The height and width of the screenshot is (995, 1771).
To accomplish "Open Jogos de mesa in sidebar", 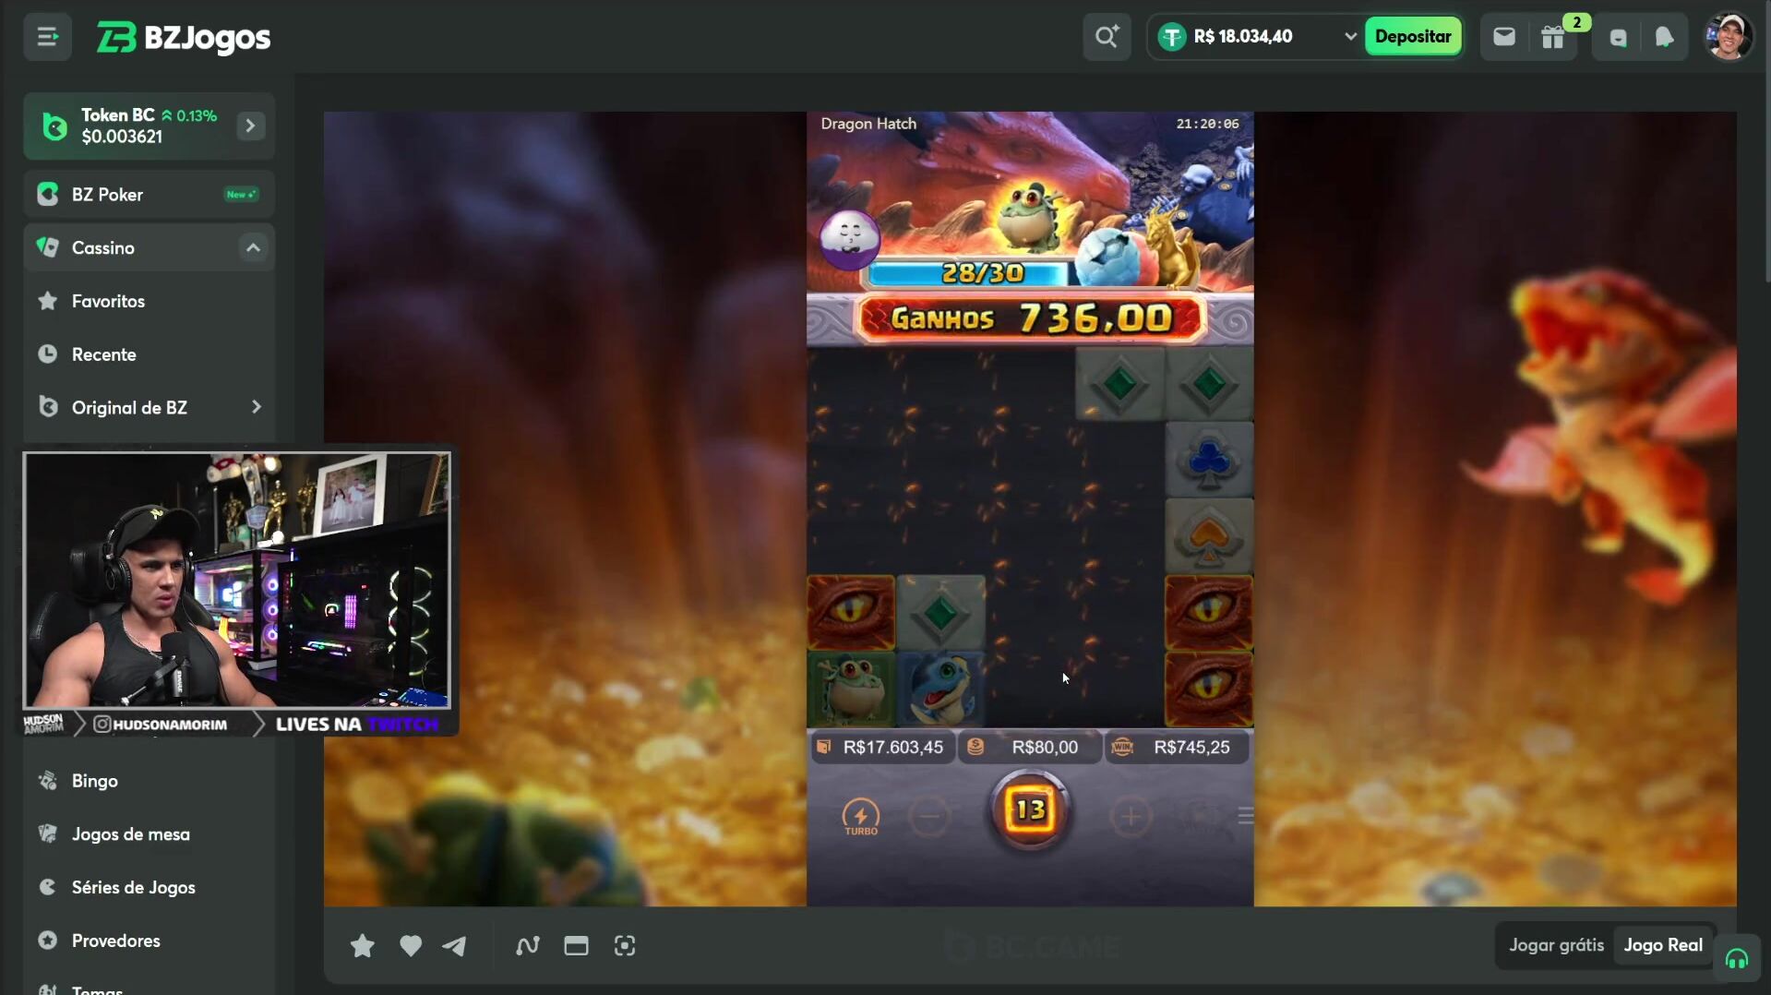I will coord(150,834).
